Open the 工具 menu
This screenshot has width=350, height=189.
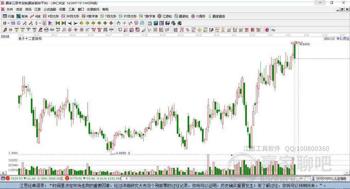tap(71, 9)
